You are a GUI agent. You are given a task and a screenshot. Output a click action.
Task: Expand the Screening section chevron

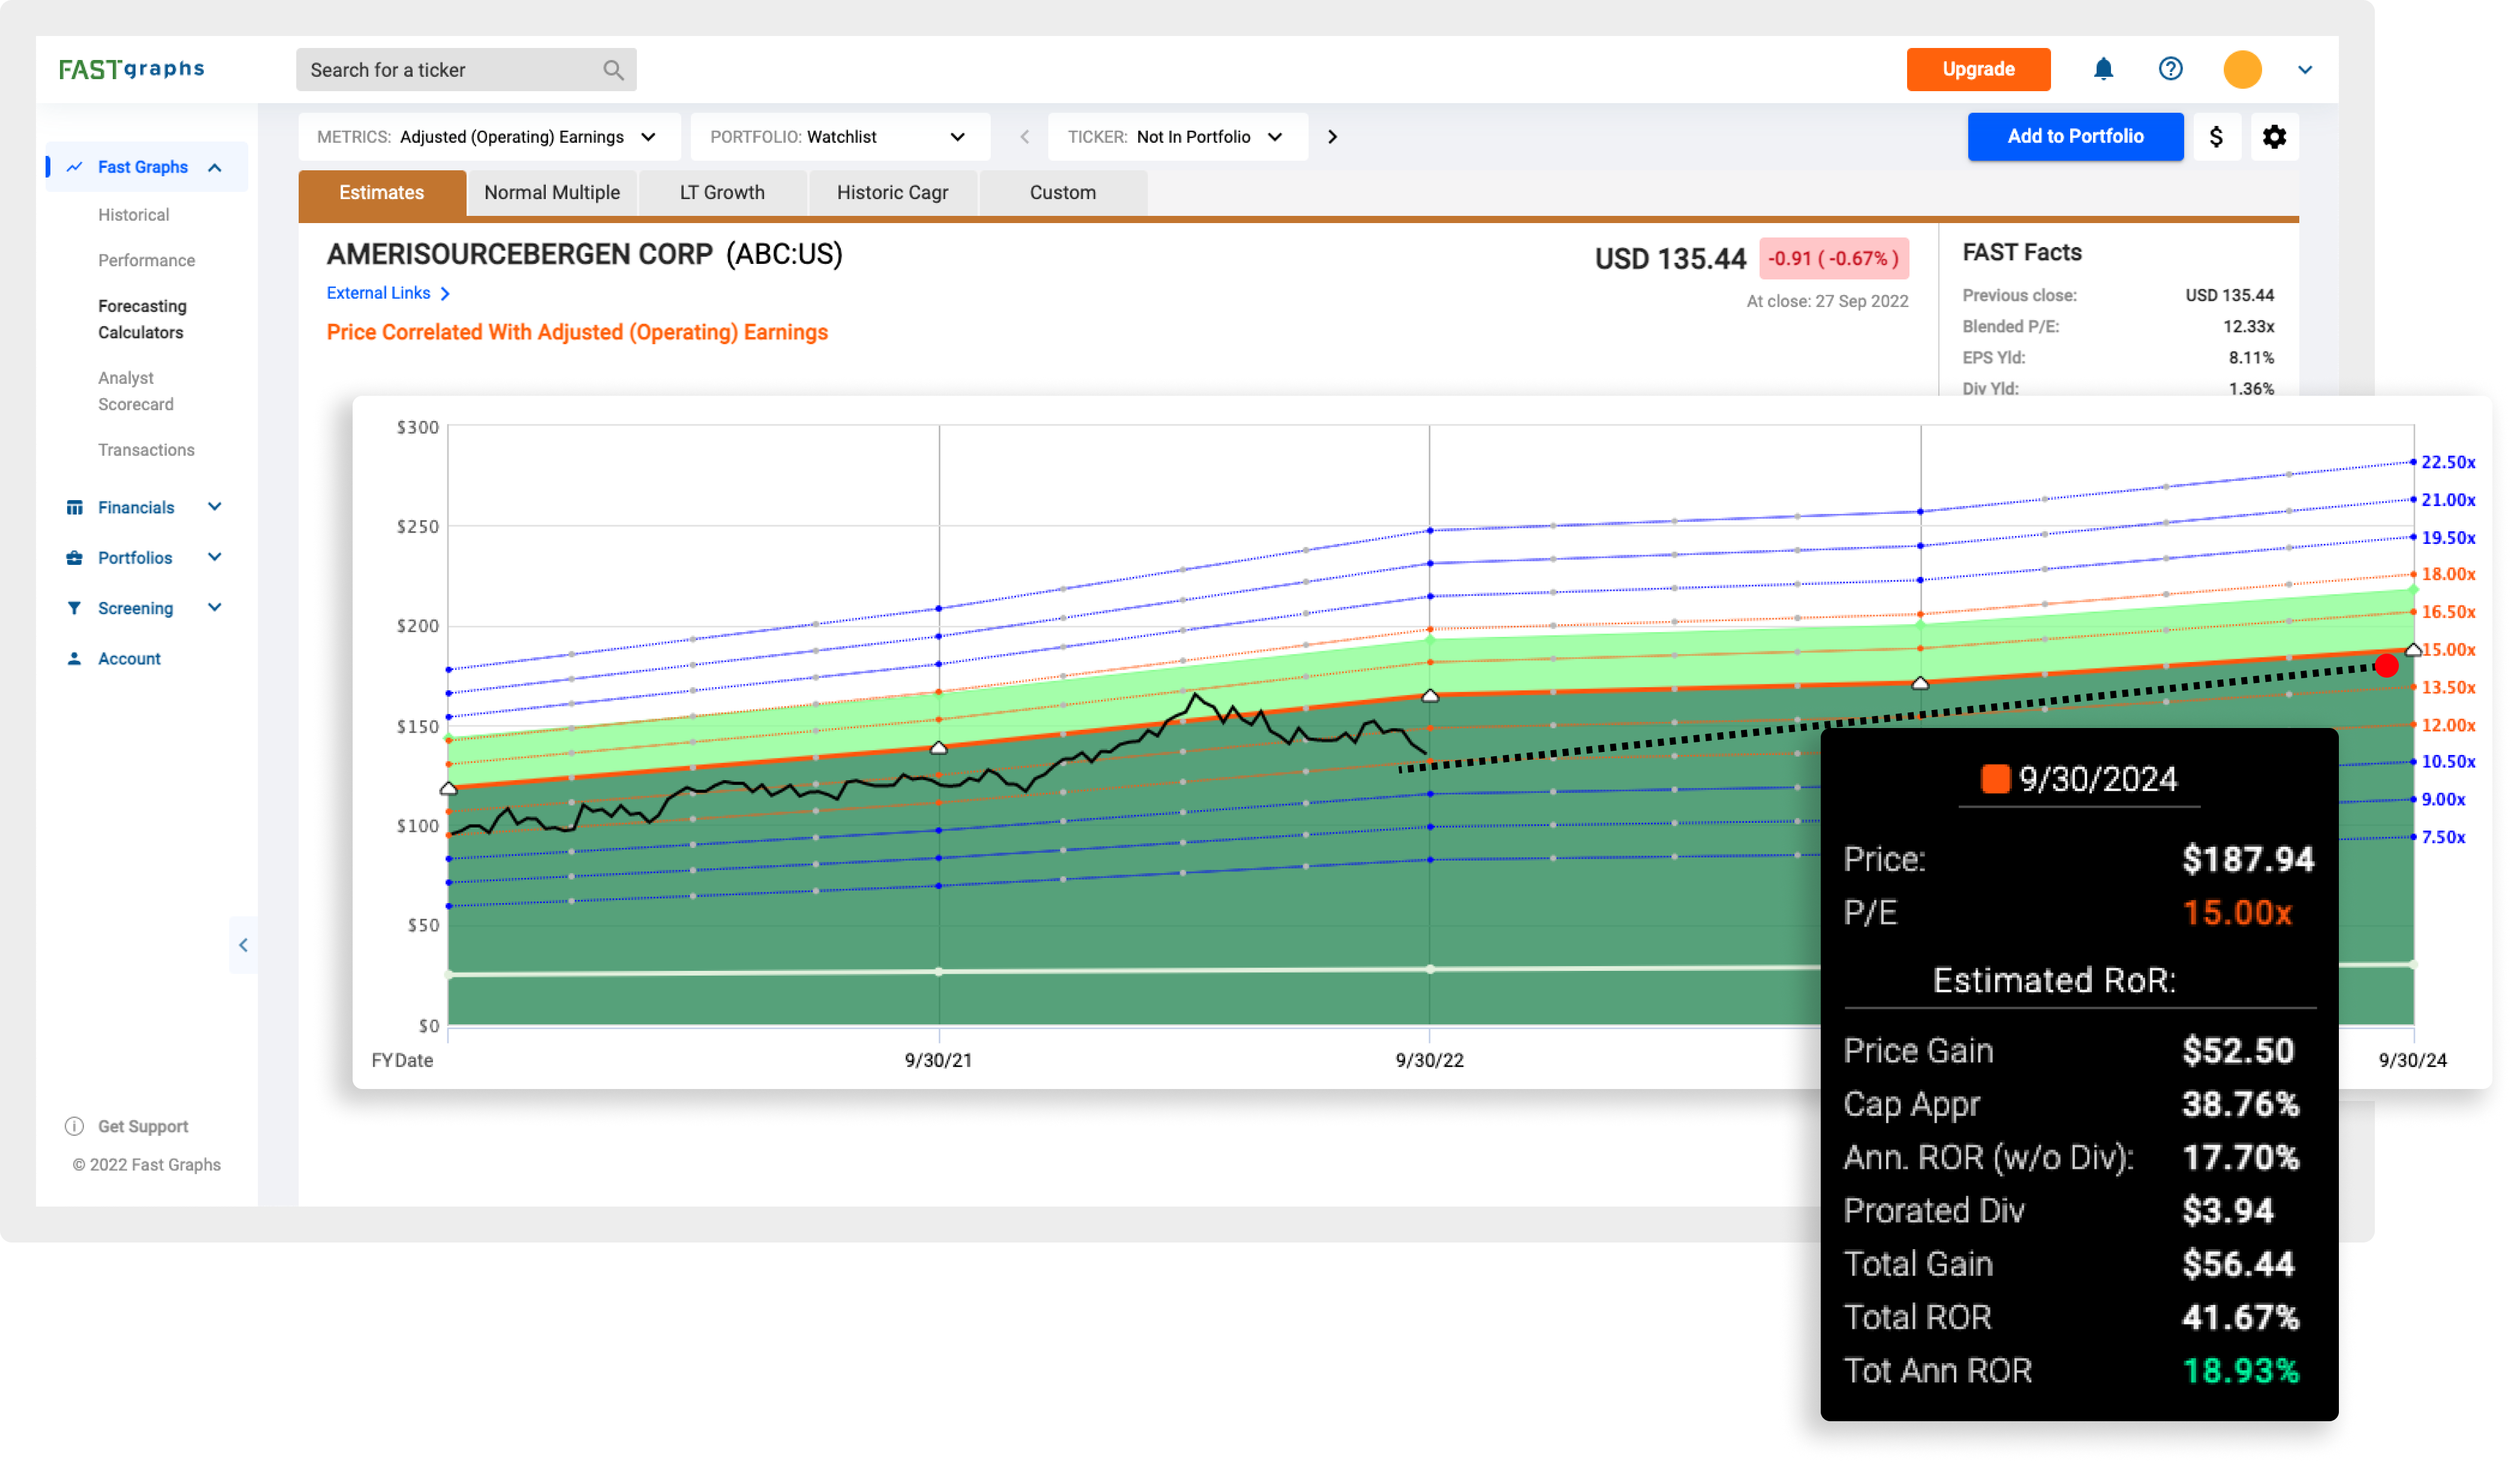214,607
